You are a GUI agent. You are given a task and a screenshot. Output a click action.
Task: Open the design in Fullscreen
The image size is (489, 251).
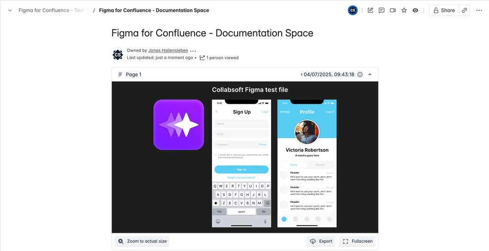click(357, 241)
